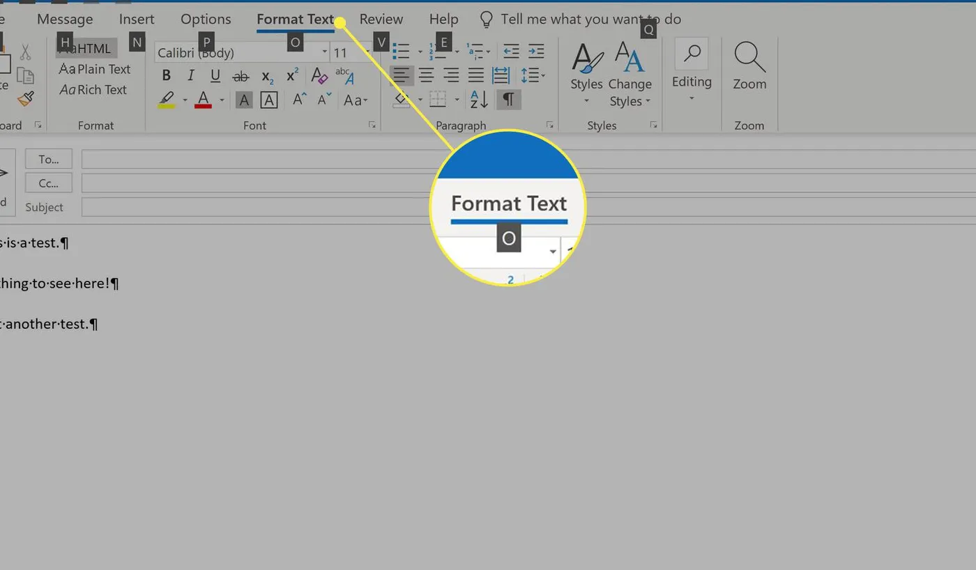Click the To... button

tap(47, 159)
